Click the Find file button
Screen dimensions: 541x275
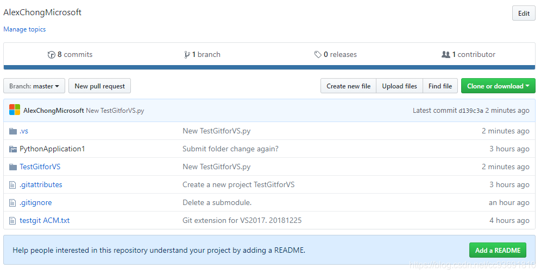(x=440, y=86)
